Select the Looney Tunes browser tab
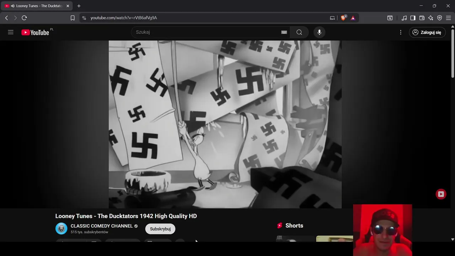The image size is (455, 256). click(x=37, y=6)
